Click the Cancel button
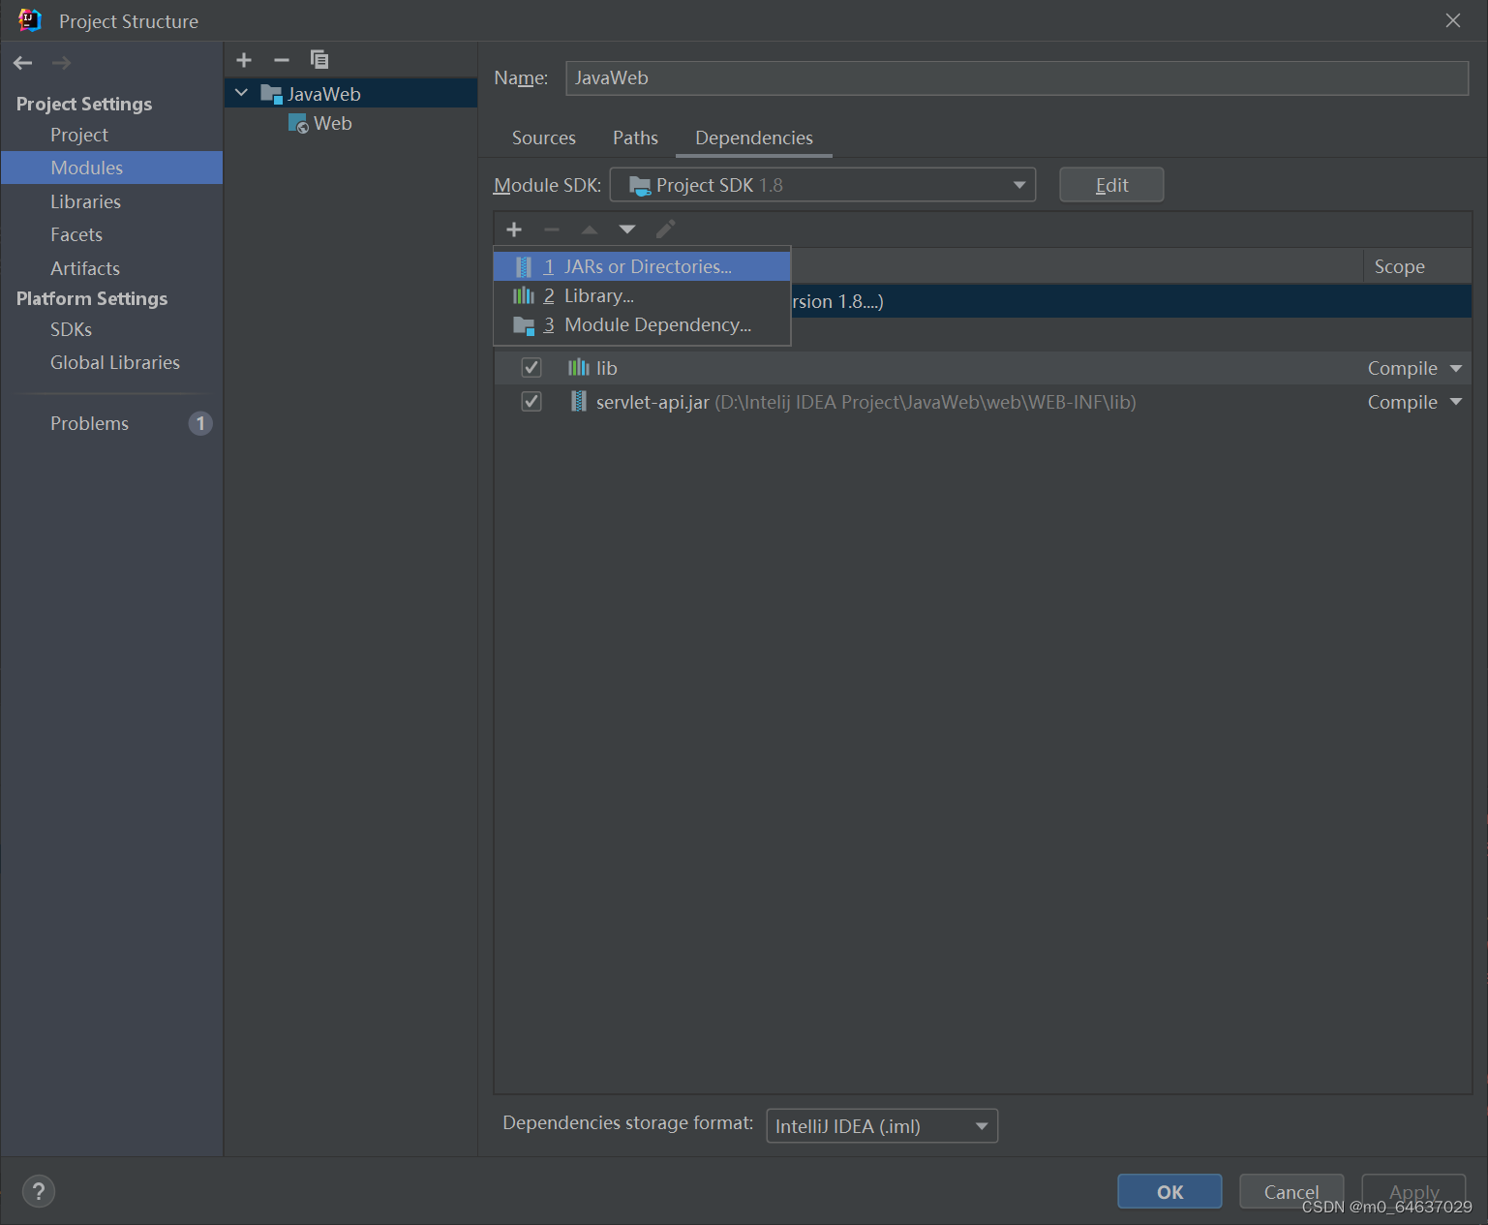1488x1225 pixels. [1291, 1192]
